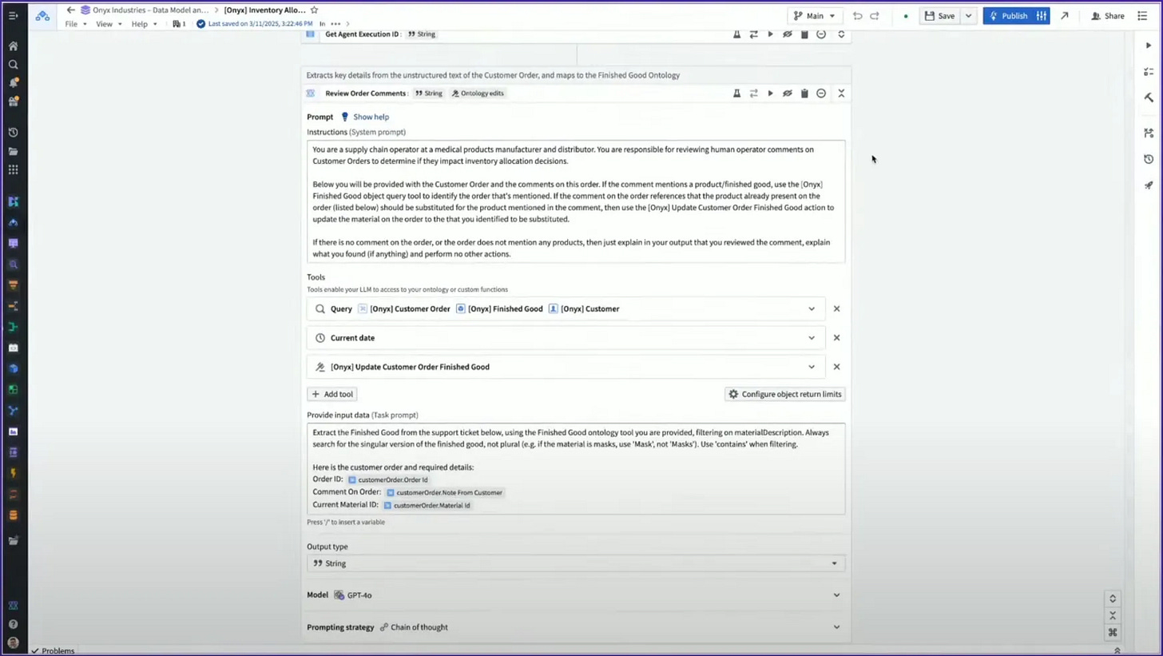Disable Review Order Comments via minus circle
Screen dimensions: 1163x656
[x=820, y=93]
